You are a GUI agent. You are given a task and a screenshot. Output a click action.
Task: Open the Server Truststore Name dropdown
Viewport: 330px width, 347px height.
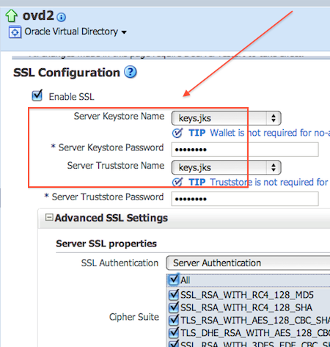coord(227,167)
